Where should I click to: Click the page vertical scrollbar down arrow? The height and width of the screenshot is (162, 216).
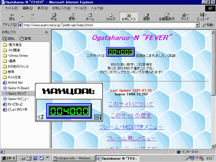pos(213,146)
